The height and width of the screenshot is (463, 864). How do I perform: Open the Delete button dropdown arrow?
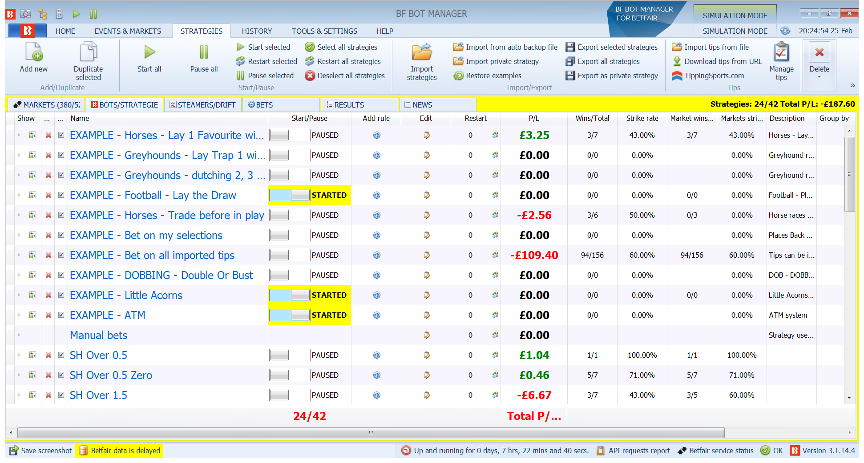819,77
